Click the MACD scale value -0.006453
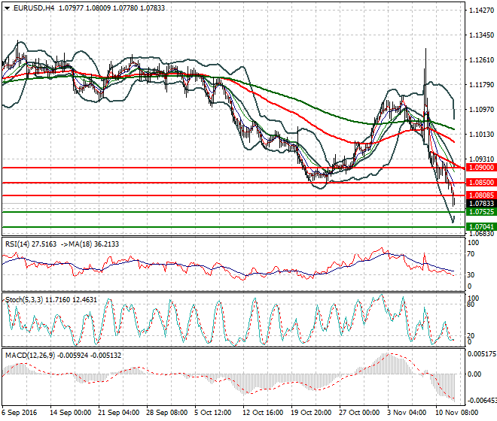 point(482,401)
